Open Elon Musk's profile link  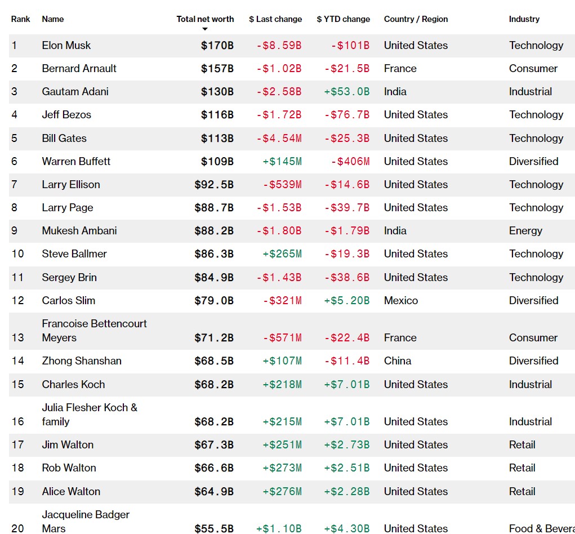pos(66,46)
